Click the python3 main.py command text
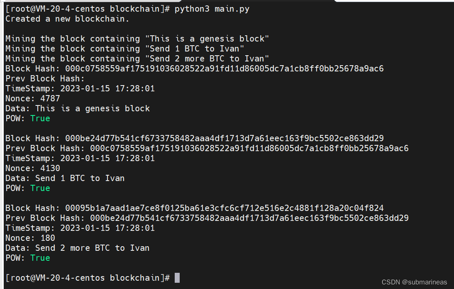454x289 pixels. pyautogui.click(x=212, y=9)
